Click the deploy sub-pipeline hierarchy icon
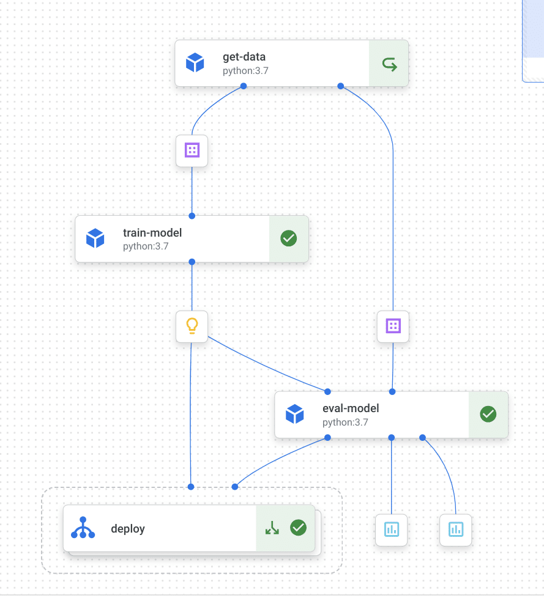The height and width of the screenshot is (598, 544). 83,528
